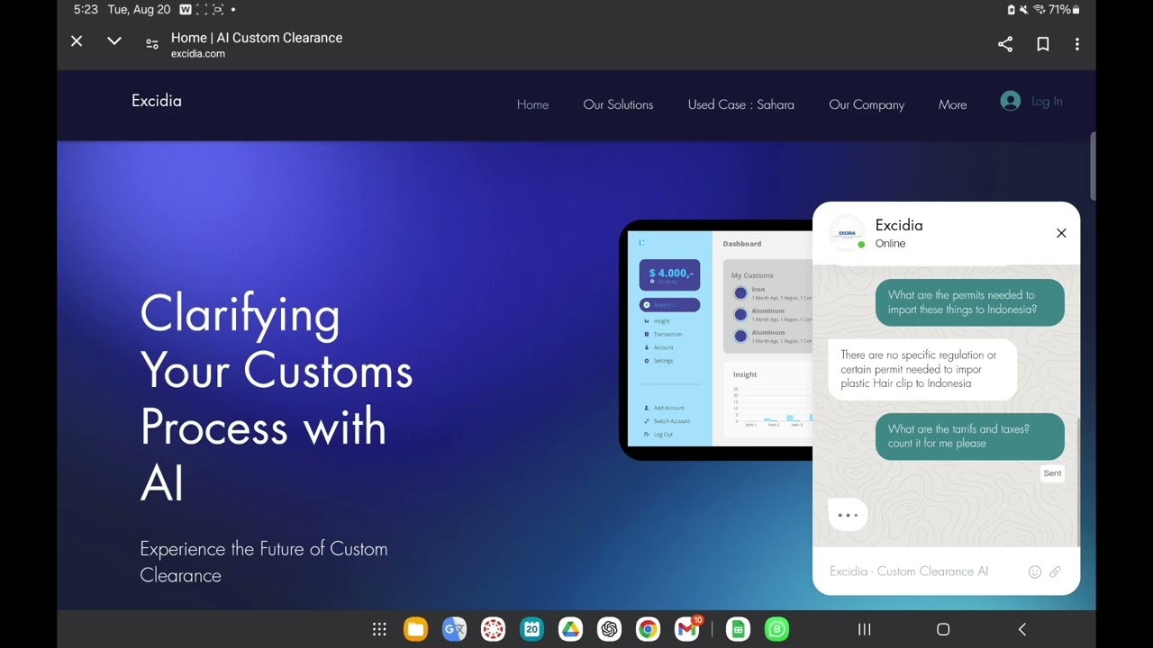Go to the Home nav item
This screenshot has height=648, width=1153.
coord(532,104)
